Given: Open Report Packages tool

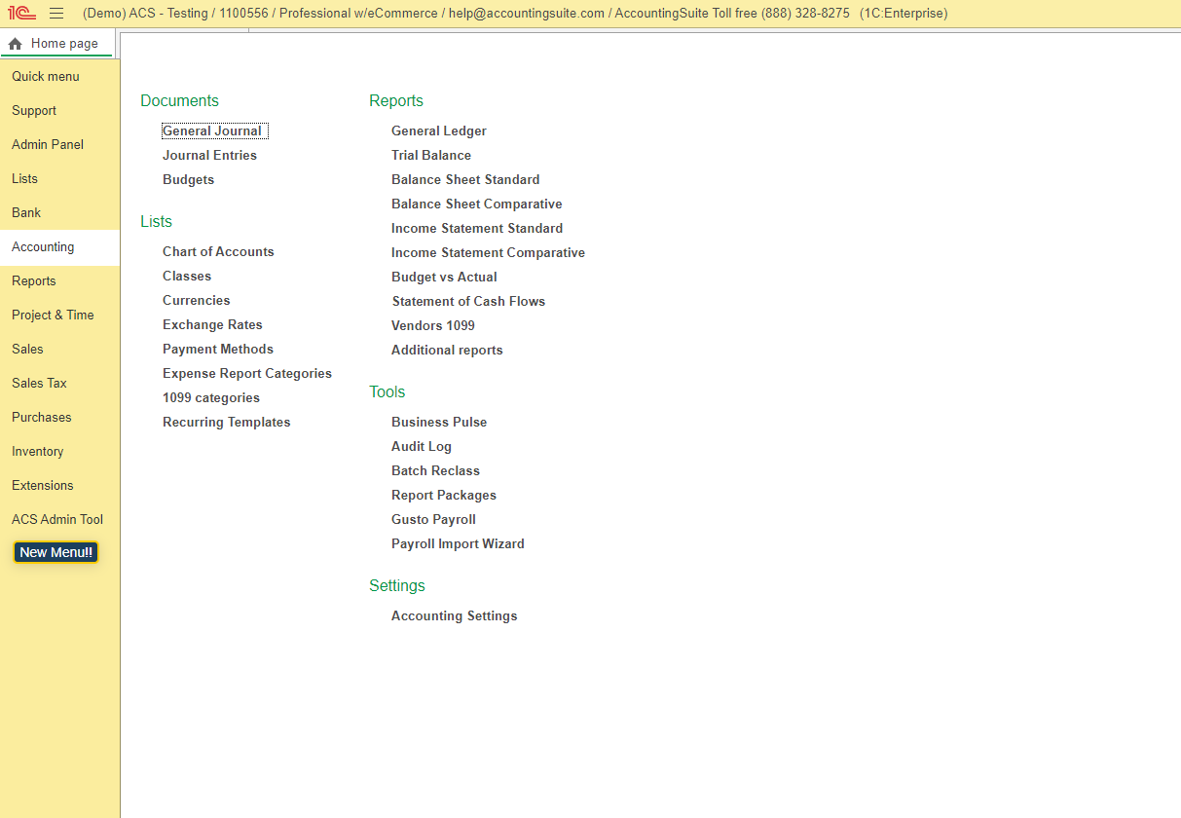Looking at the screenshot, I should pyautogui.click(x=444, y=496).
